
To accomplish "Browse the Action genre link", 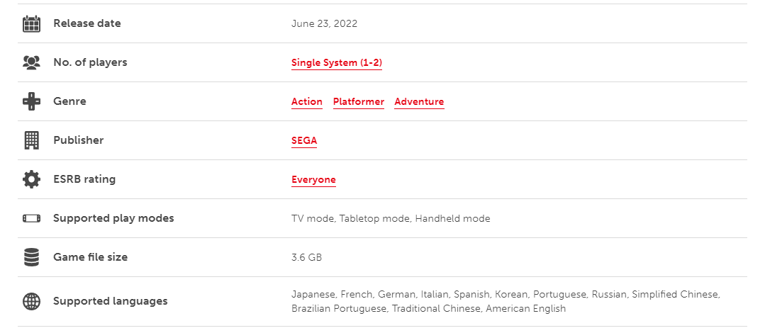I will [307, 101].
